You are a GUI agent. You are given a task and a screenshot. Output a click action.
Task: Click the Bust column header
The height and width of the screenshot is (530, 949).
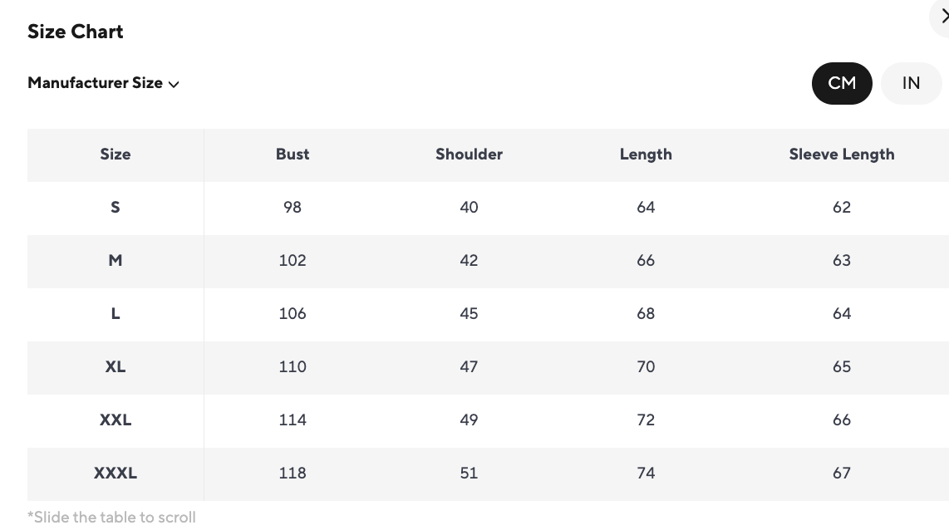tap(293, 155)
